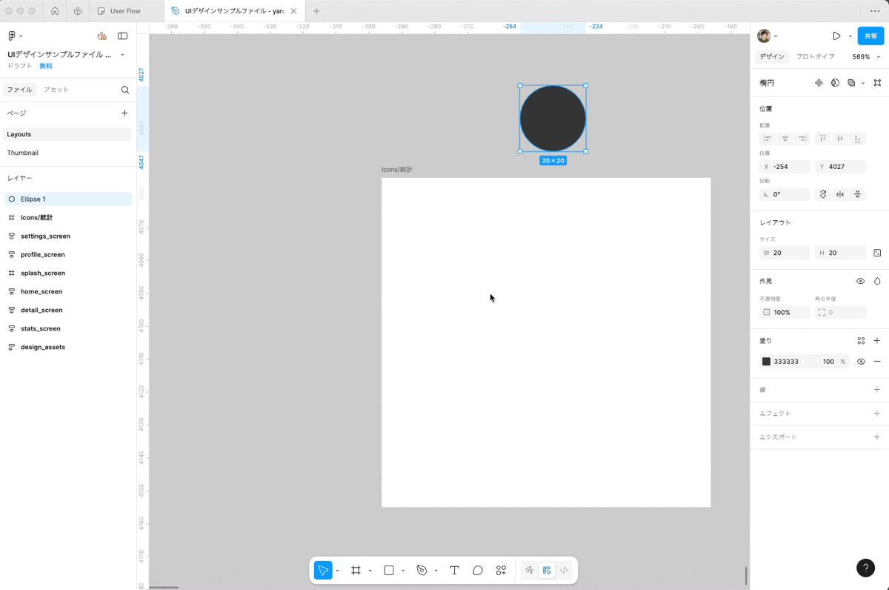
Task: Click the search icon in left panel
Action: pyautogui.click(x=124, y=90)
